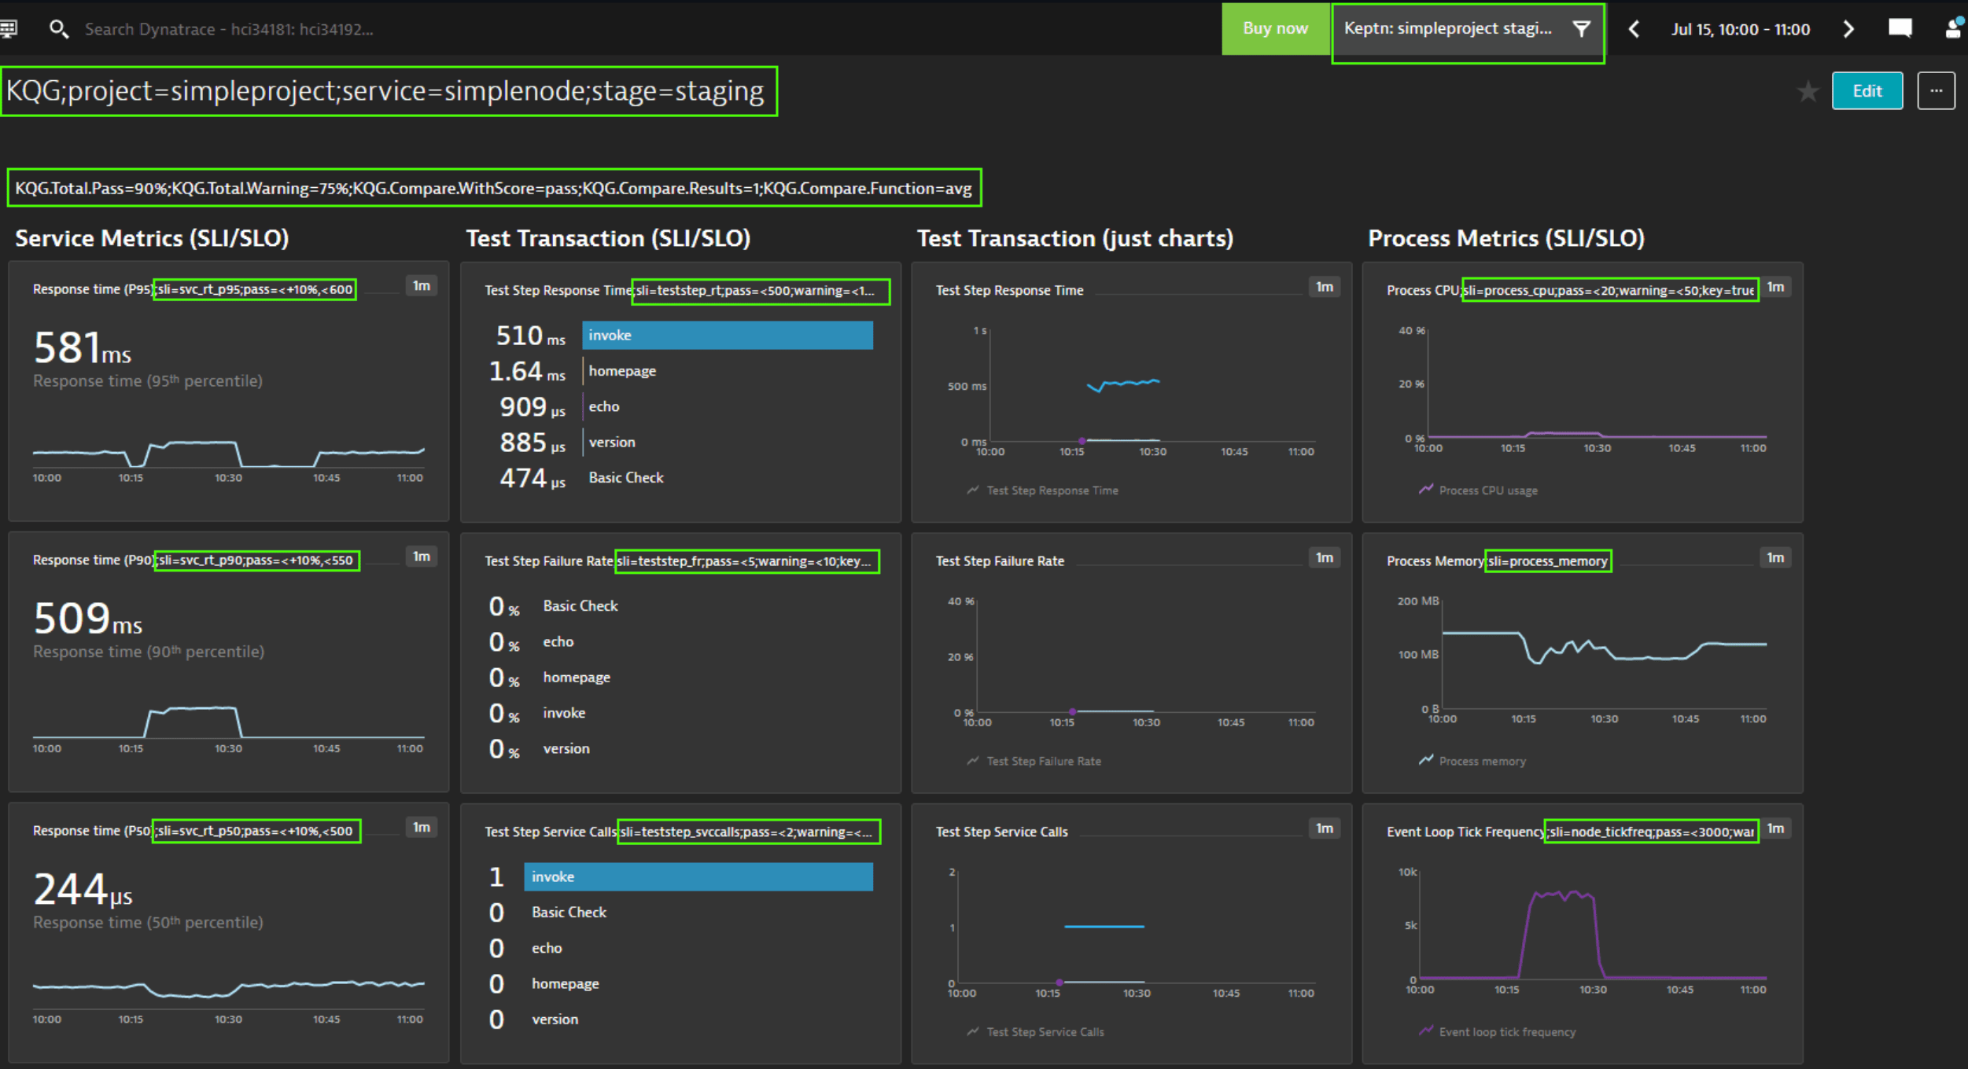Click the user profile icon

[1954, 28]
